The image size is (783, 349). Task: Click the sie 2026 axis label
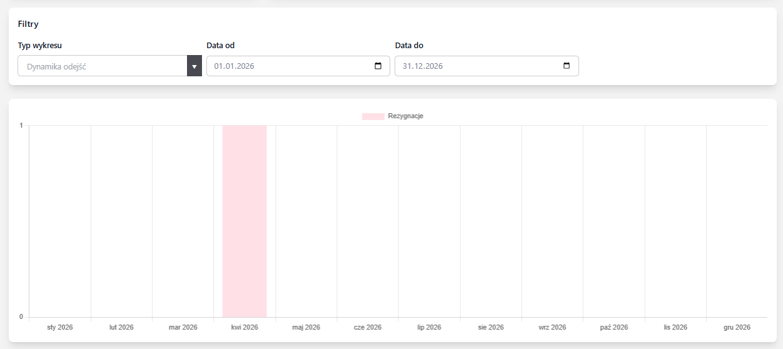(x=490, y=327)
